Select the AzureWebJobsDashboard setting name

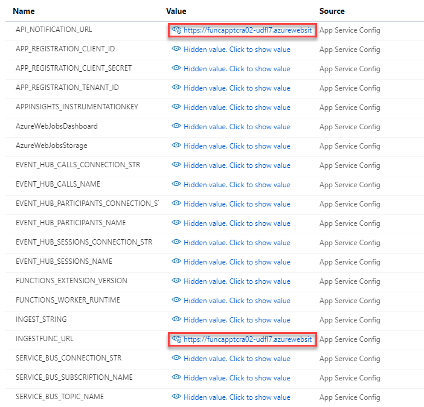(x=57, y=126)
